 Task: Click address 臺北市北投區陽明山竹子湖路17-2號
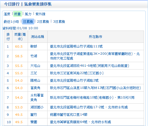tap(89, 107)
